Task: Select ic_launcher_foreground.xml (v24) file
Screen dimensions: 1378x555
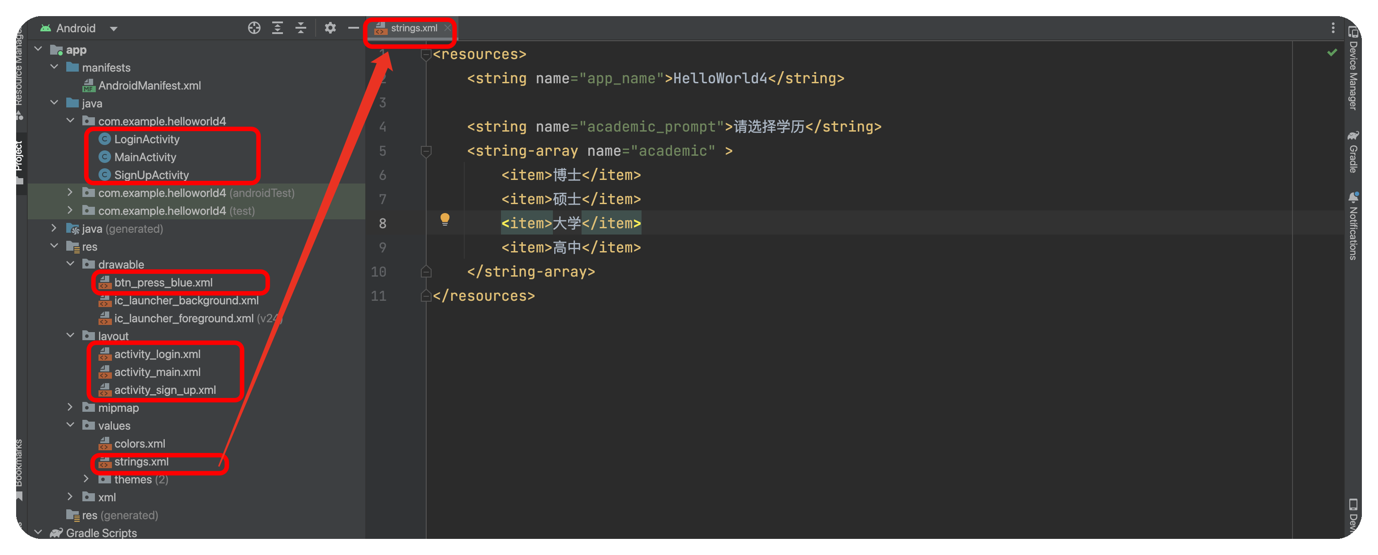Action: 190,318
